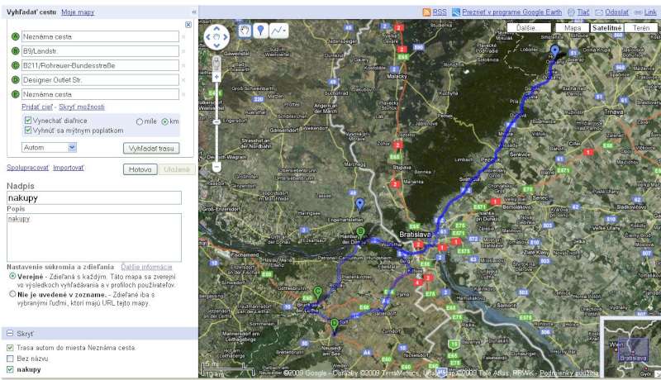Open the 'Autom' travel mode dropdown

(49, 147)
